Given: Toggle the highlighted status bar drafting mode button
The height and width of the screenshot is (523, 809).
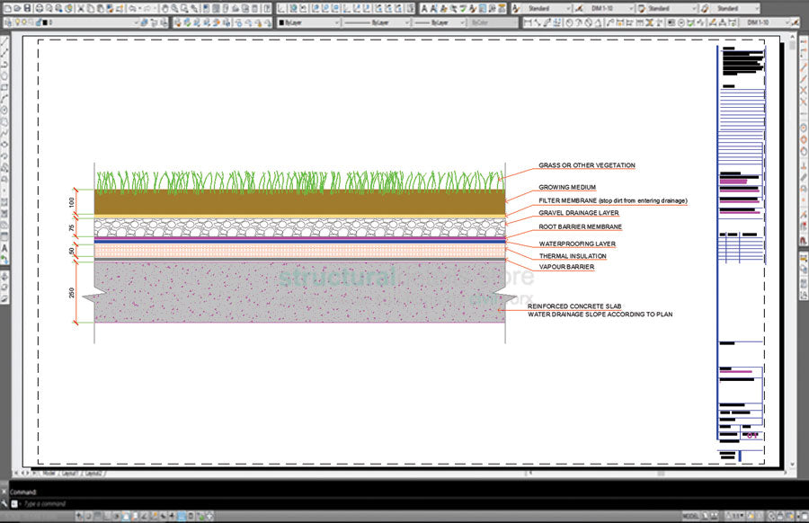Looking at the screenshot, I should pos(181,516).
